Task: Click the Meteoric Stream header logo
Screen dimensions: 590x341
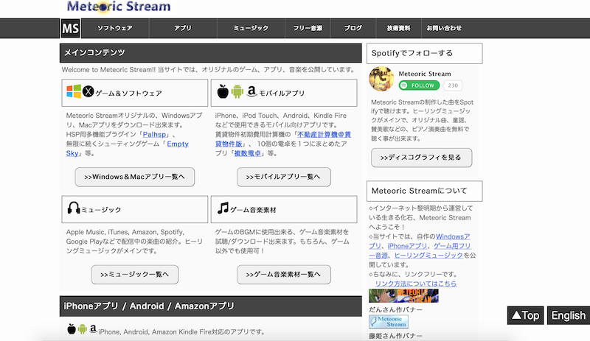Action: 119,7
